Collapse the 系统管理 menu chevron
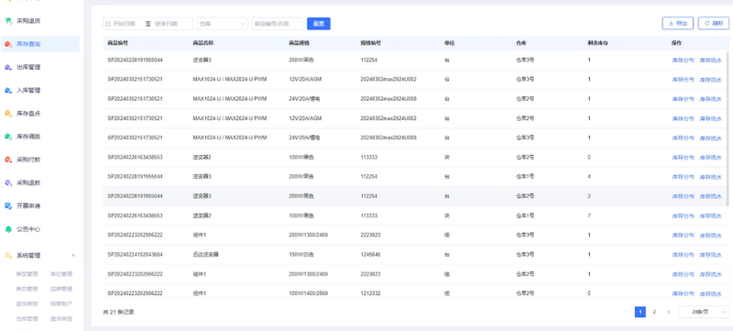Screen dimensions: 733x331 [73, 256]
